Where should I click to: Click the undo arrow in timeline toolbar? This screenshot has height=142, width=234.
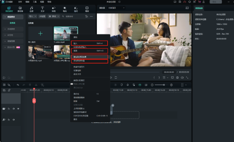(x=18, y=85)
